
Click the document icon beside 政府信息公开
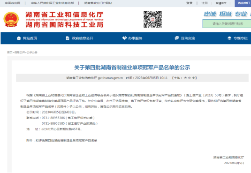[x=68, y=38]
